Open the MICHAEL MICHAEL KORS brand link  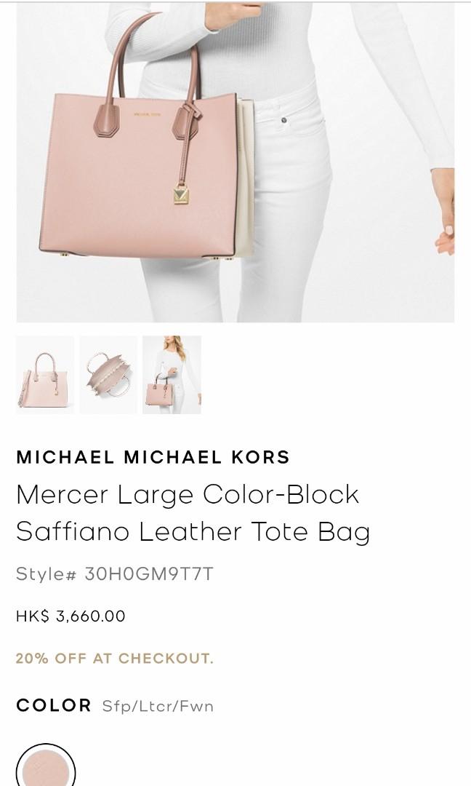click(x=153, y=457)
